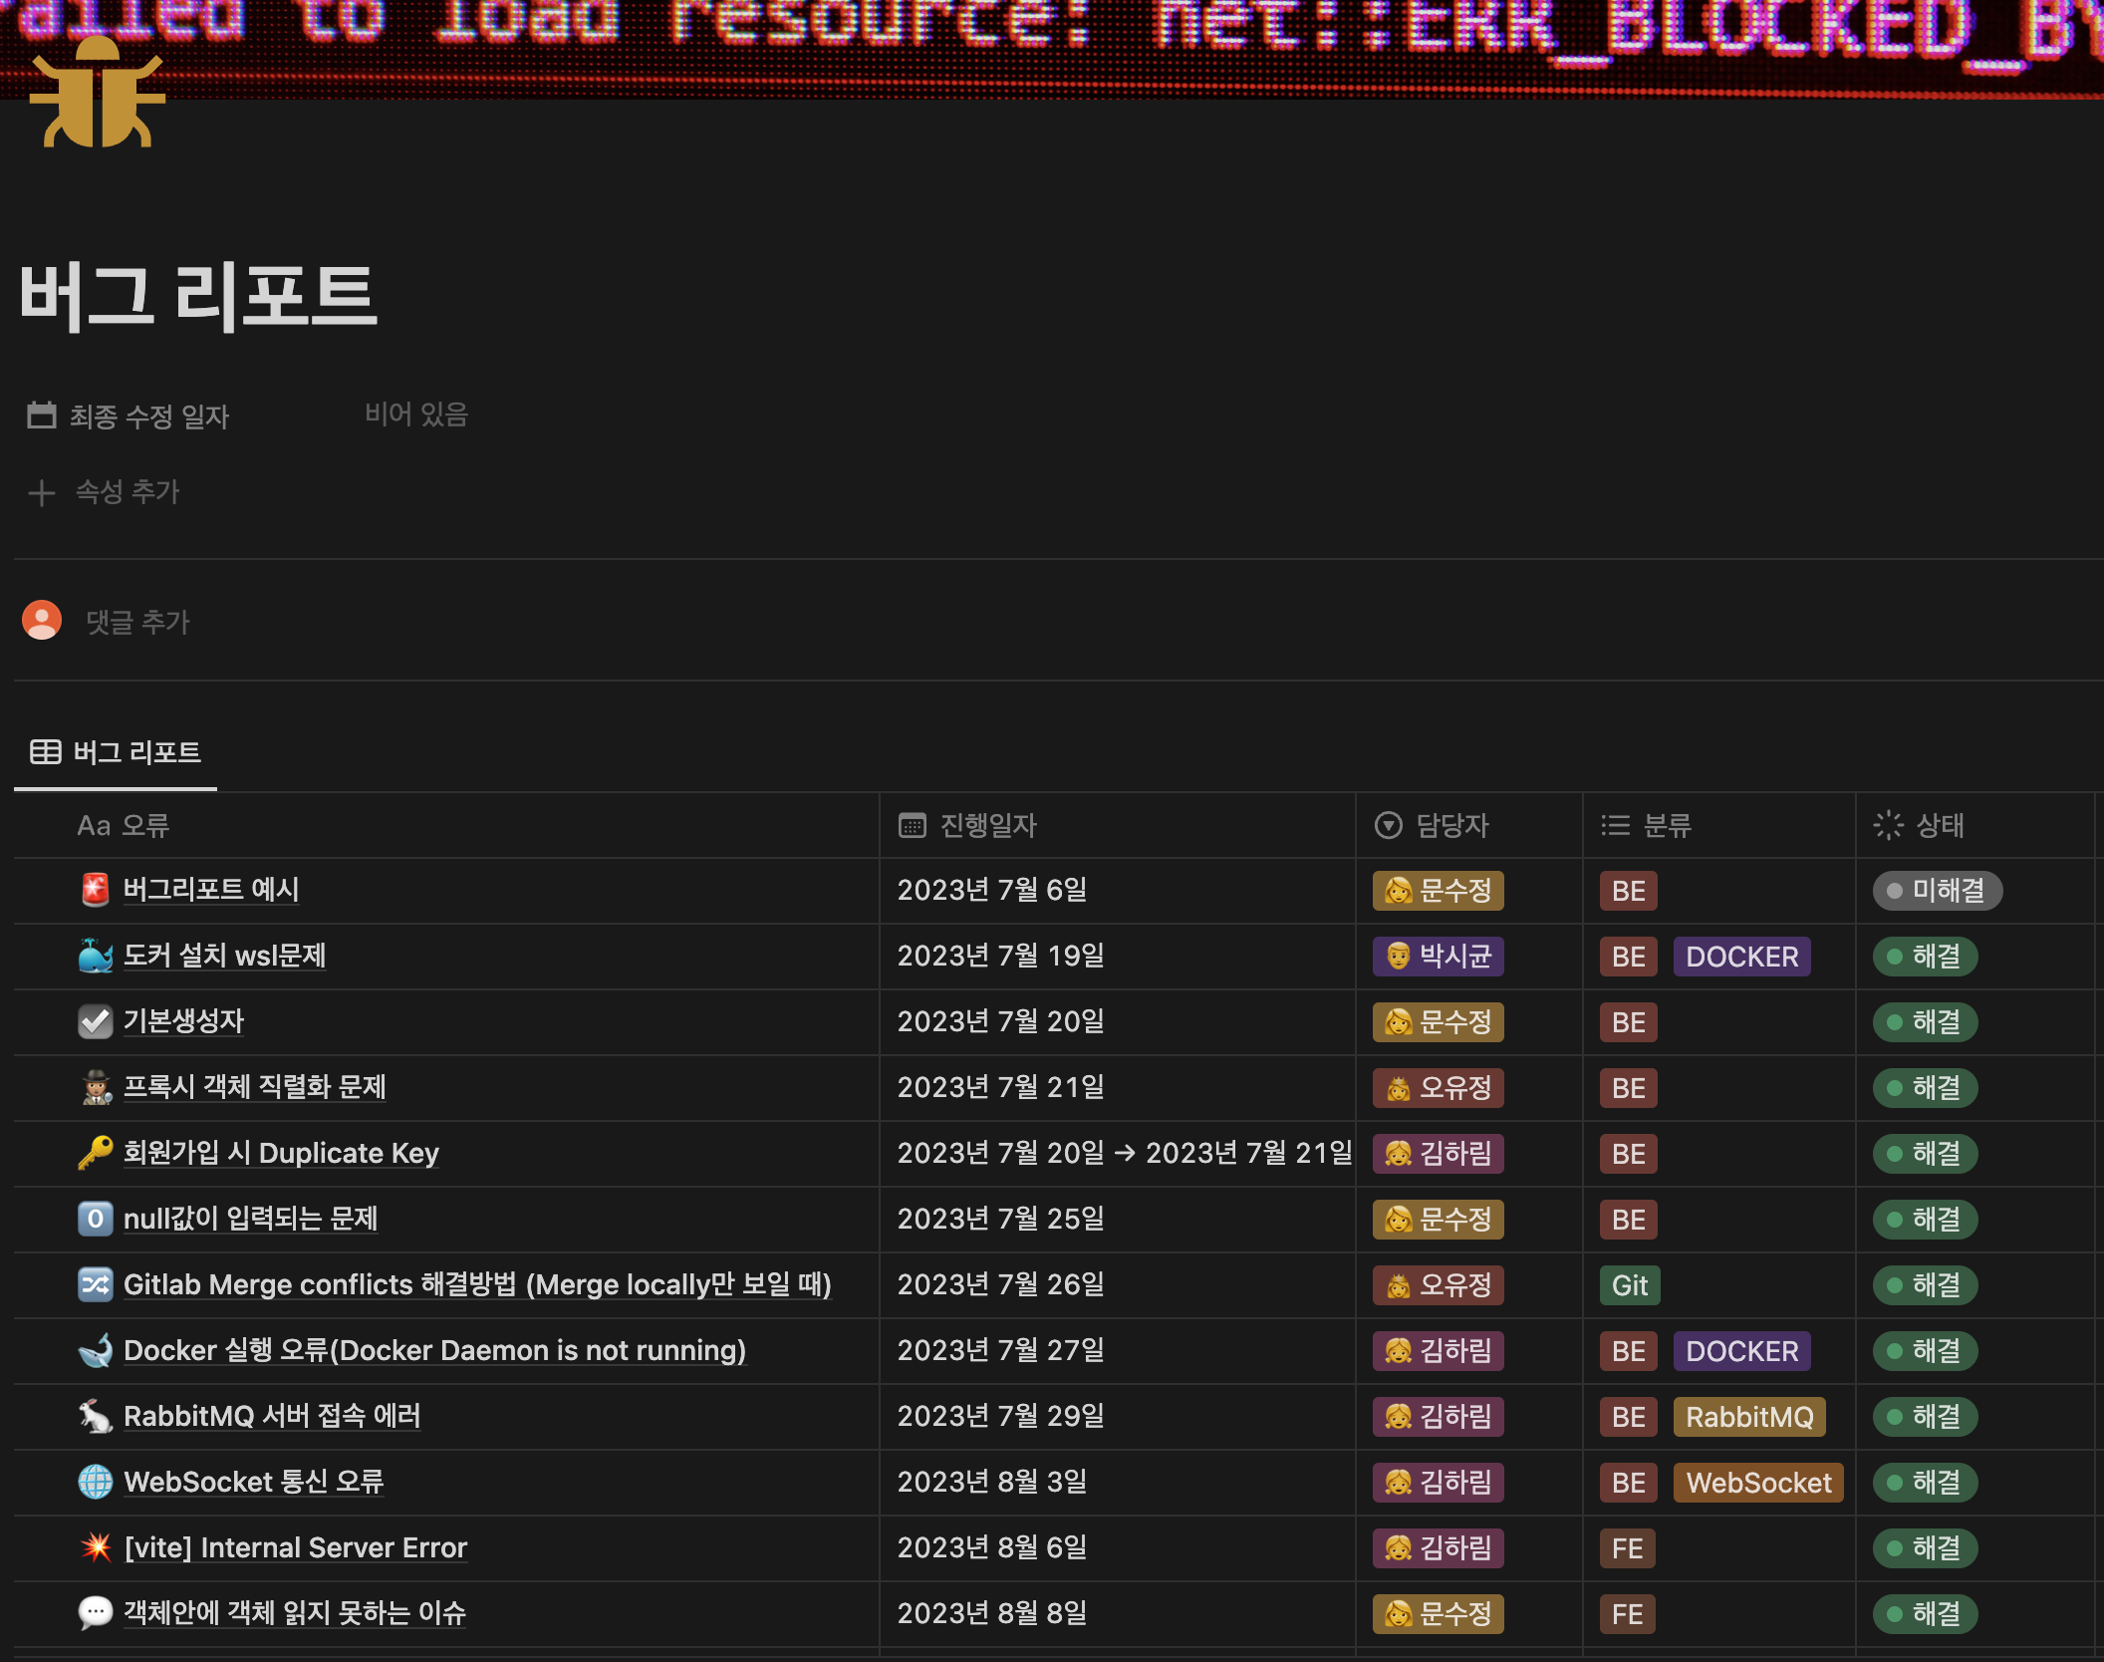Open the 프록시 객체 직렬화 문제 page
The width and height of the screenshot is (2104, 1662).
click(255, 1087)
